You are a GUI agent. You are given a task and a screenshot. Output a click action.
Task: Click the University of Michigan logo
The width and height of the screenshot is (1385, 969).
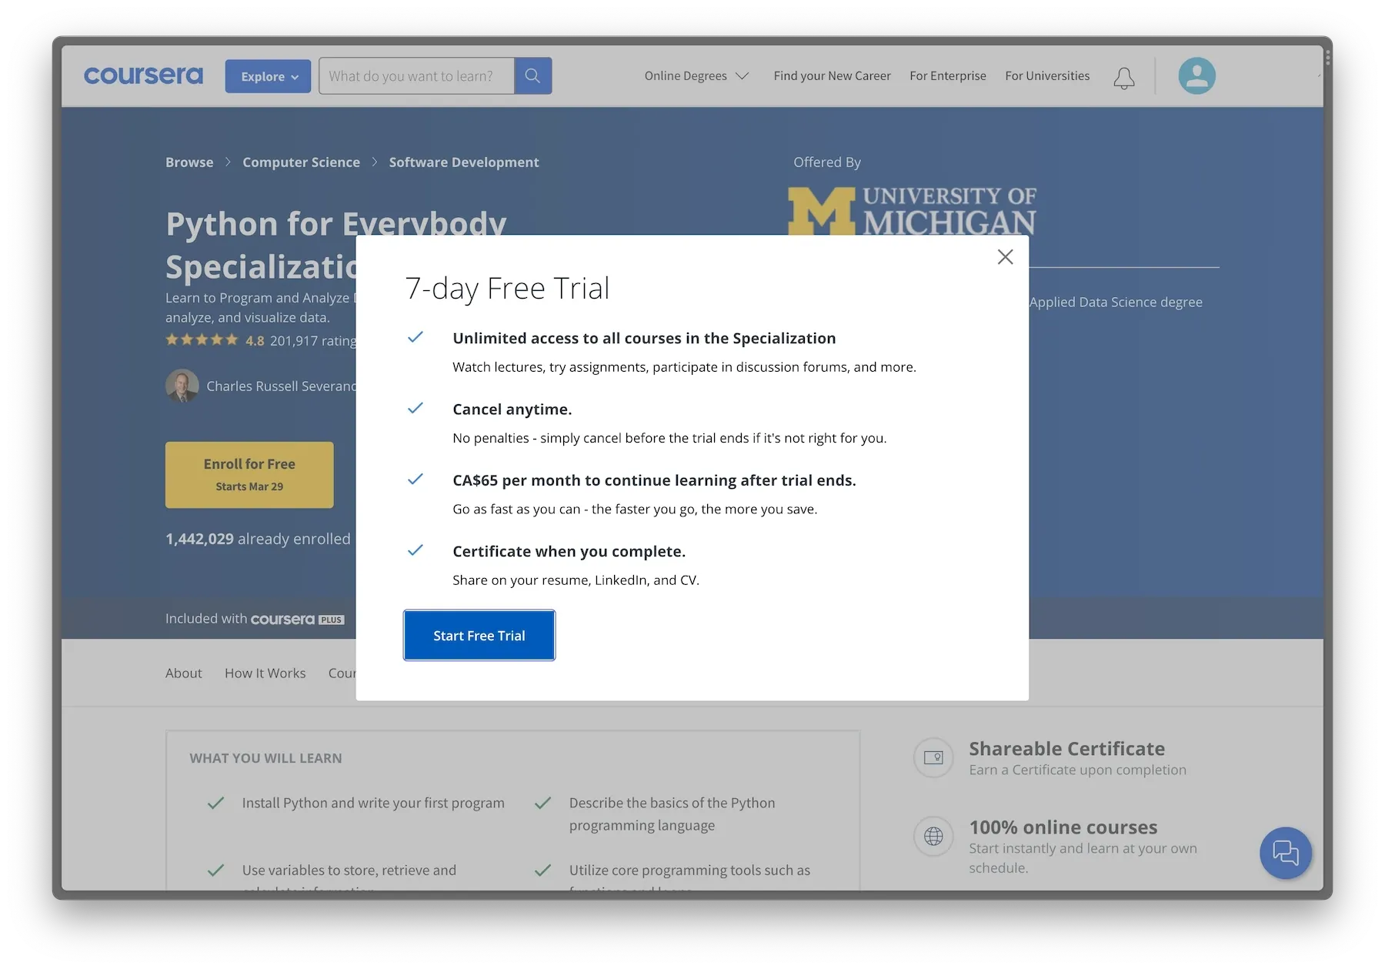pos(912,210)
